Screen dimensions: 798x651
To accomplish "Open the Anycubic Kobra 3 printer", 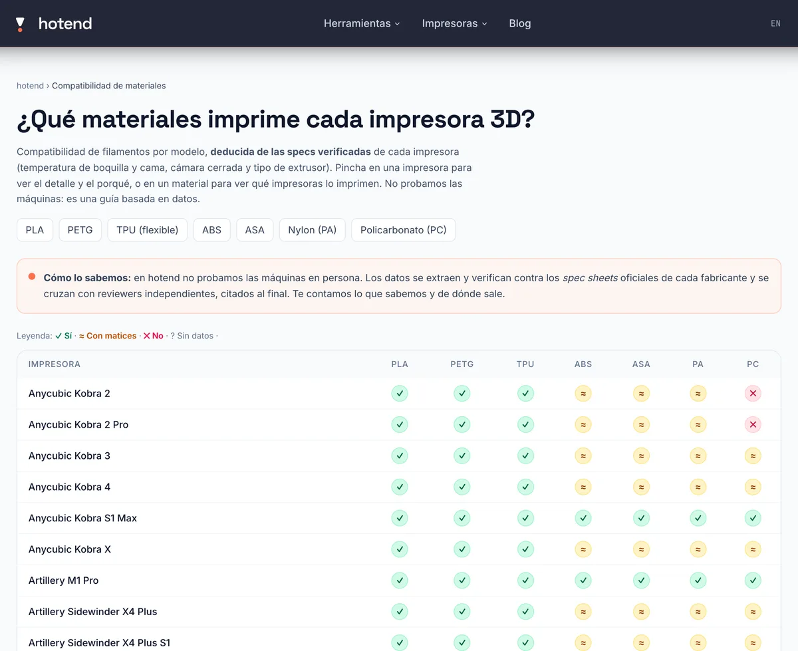I will tap(69, 456).
